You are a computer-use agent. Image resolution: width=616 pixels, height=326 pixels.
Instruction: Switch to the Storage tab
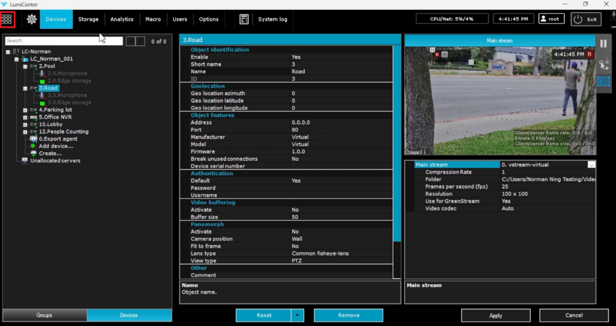pyautogui.click(x=88, y=19)
